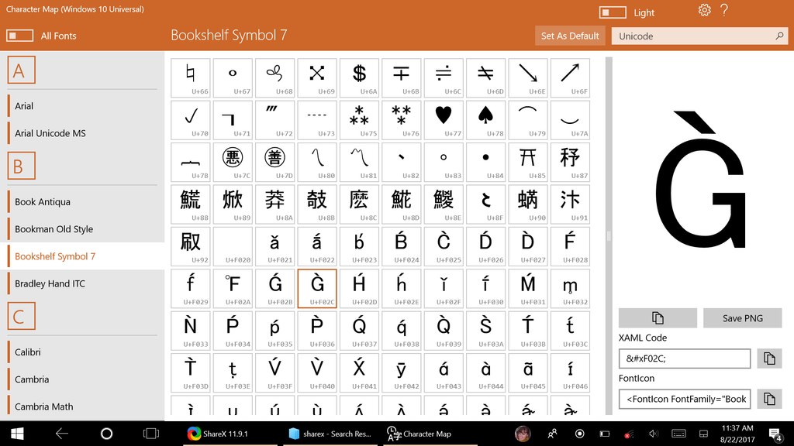Screen dimensions: 794x446
Task: Click inside the XAML Code field
Action: pyautogui.click(x=682, y=358)
